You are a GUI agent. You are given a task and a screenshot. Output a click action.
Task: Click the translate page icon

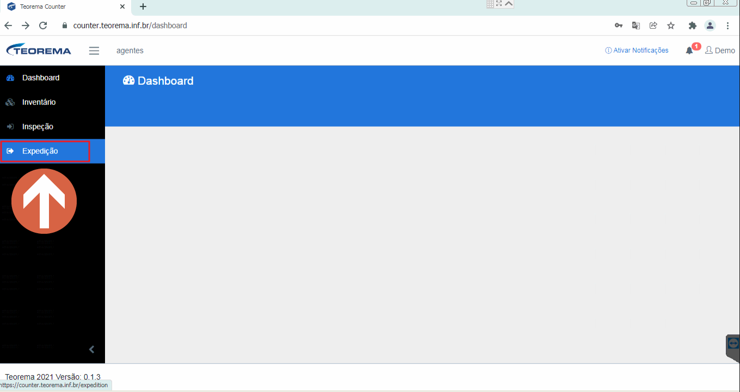pyautogui.click(x=636, y=26)
